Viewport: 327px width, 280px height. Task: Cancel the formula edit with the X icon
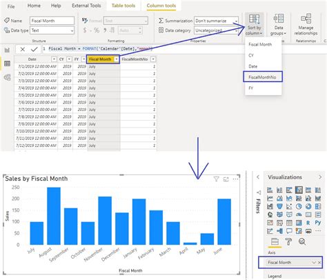point(23,49)
